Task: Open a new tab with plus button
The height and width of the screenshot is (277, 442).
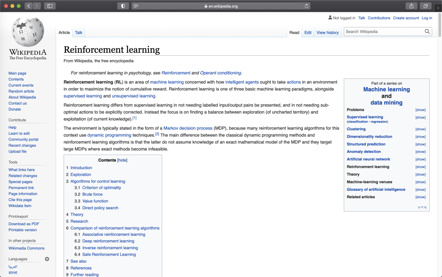Action: pyautogui.click(x=438, y=8)
